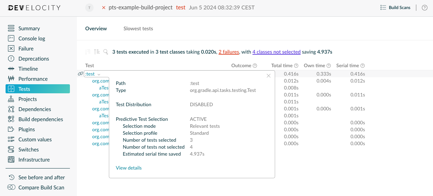Image resolution: width=433 pixels, height=196 pixels.
Task: Switch to the Slowest tests tab
Action: coord(138,29)
